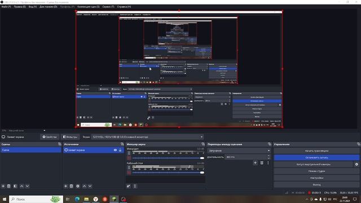Open Настройки in controls panel
This screenshot has height=203, width=361.
[x=316, y=178]
